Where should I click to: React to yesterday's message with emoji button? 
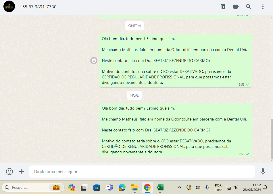pyautogui.click(x=94, y=61)
